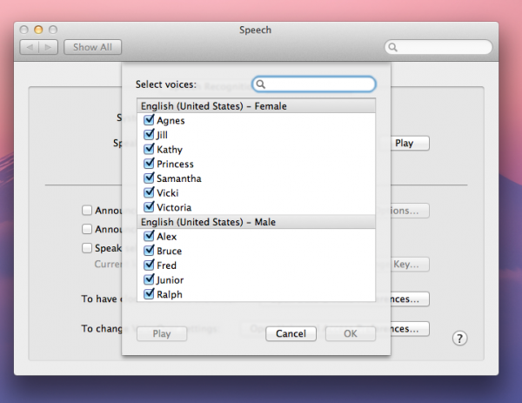
Task: Uncheck the Agnes voice checkbox
Action: tap(149, 121)
